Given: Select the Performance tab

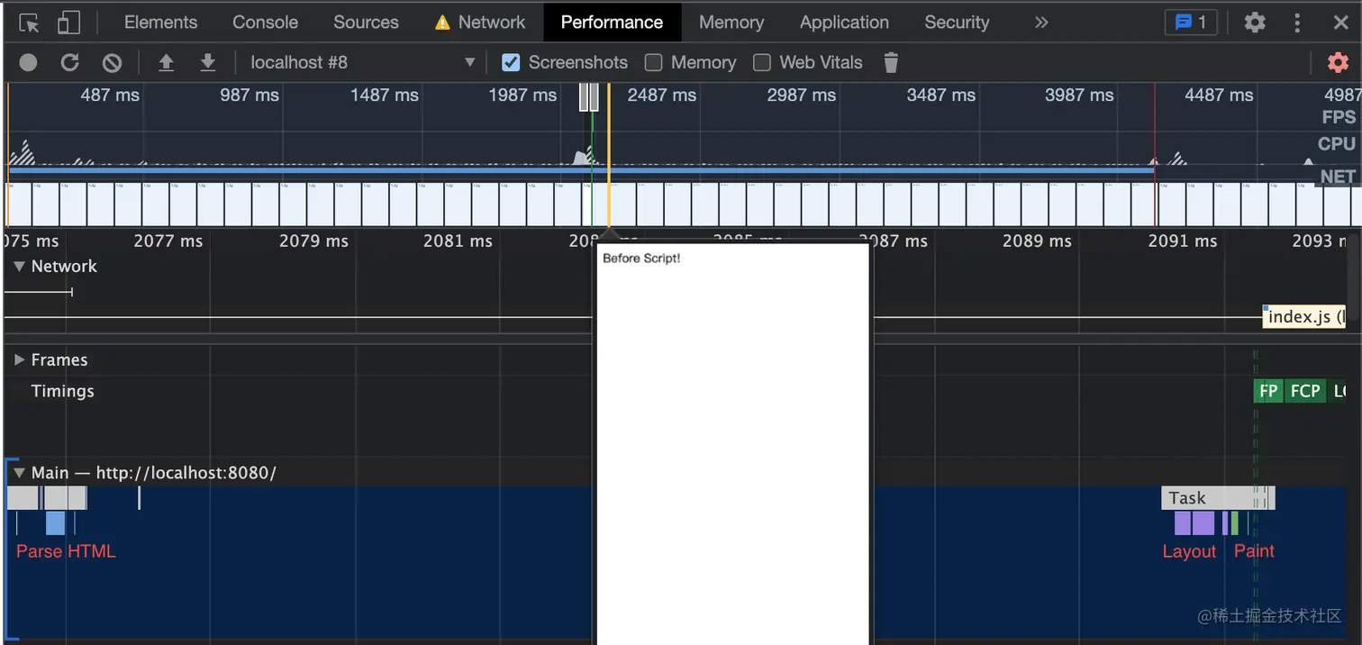Looking at the screenshot, I should click(x=612, y=23).
